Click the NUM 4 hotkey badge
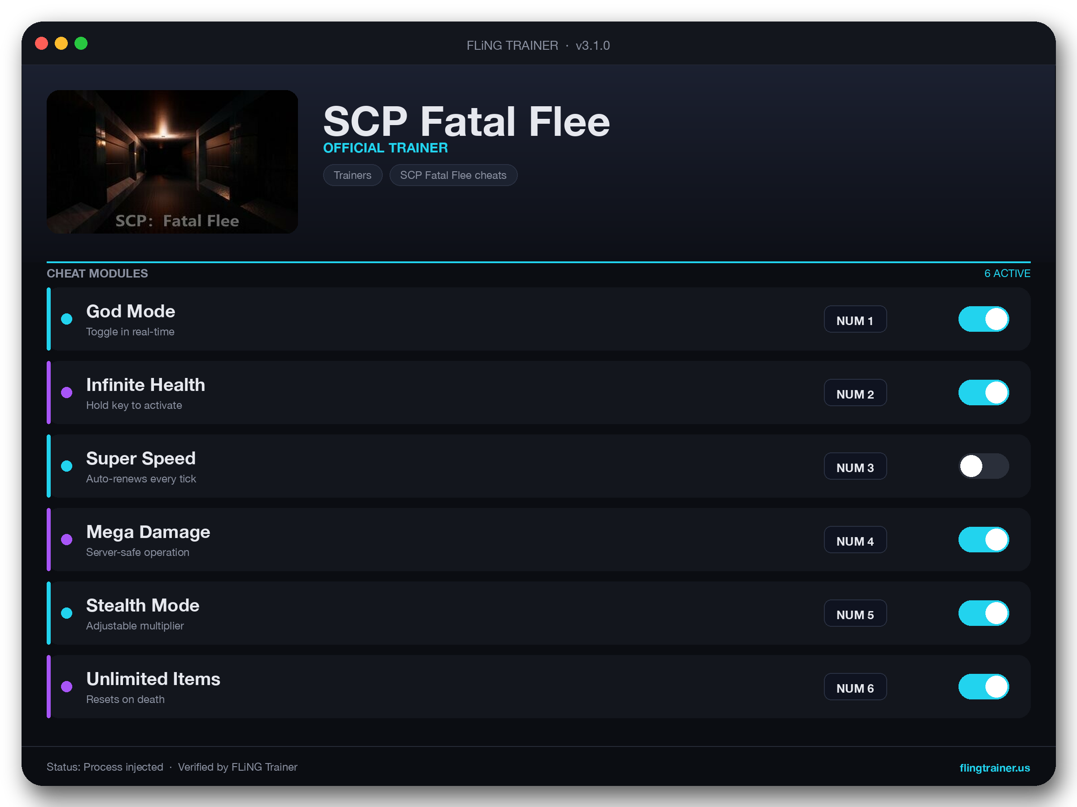This screenshot has width=1077, height=807. tap(855, 539)
